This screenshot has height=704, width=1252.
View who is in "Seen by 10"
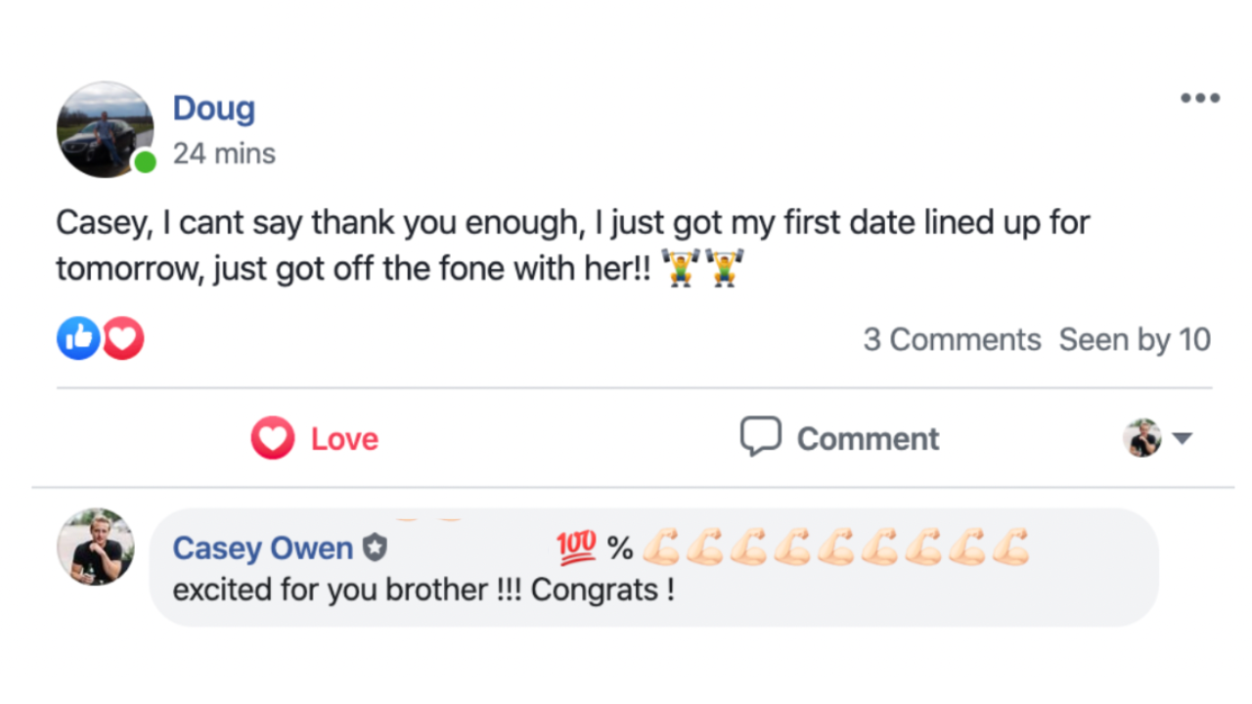pyautogui.click(x=1135, y=339)
